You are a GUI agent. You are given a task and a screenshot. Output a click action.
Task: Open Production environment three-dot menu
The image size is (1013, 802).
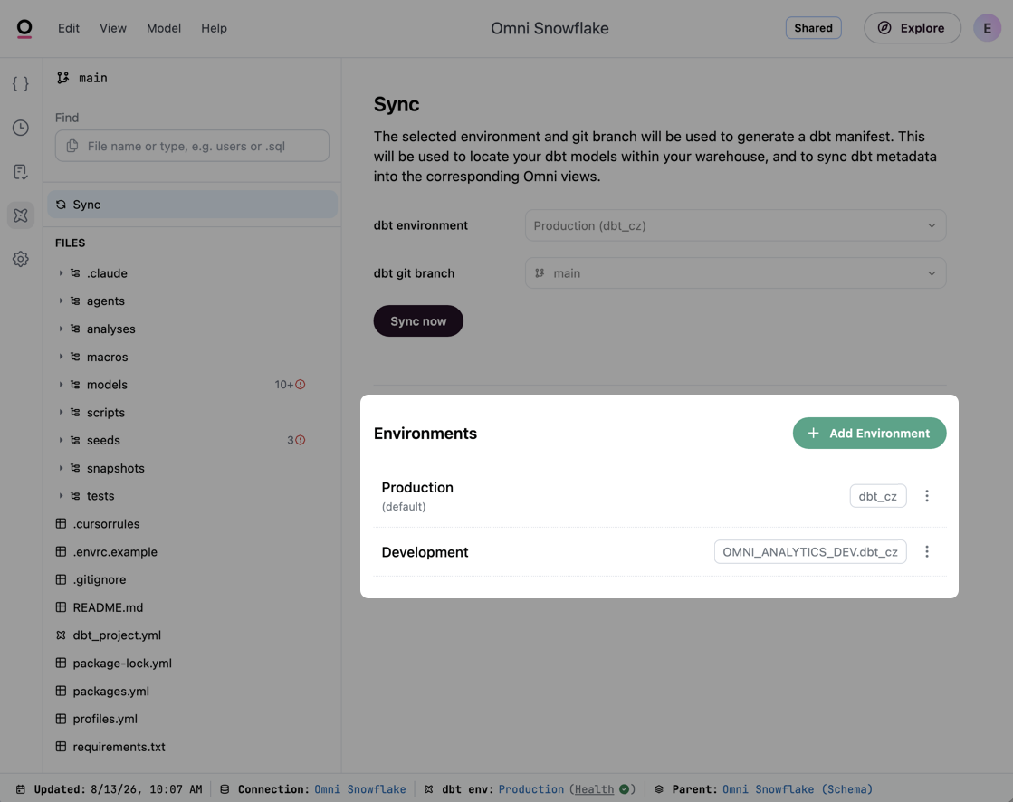tap(927, 496)
